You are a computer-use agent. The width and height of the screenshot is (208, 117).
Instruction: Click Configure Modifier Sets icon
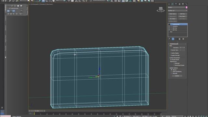[x=183, y=39]
